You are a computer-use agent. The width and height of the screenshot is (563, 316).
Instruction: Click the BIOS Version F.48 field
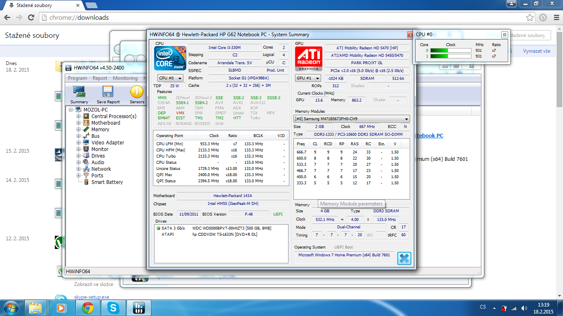click(249, 214)
